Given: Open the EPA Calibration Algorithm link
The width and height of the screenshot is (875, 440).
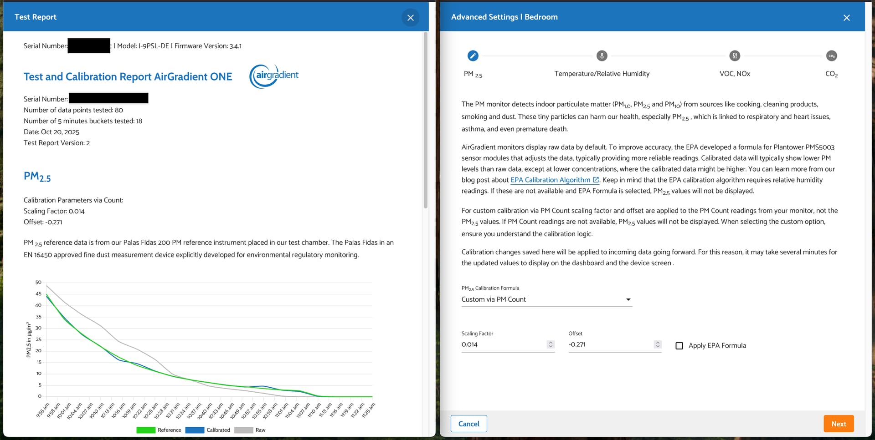Looking at the screenshot, I should tap(550, 180).
